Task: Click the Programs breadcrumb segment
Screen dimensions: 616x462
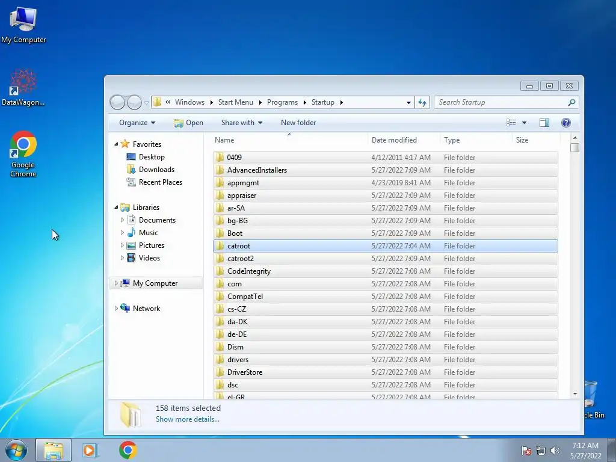Action: tap(282, 102)
